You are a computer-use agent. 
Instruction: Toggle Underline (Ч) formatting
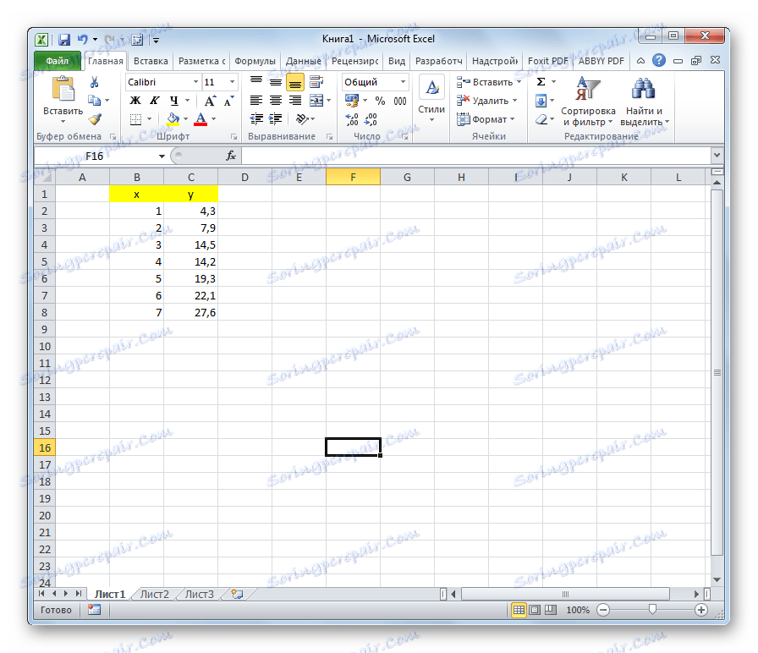coord(174,101)
